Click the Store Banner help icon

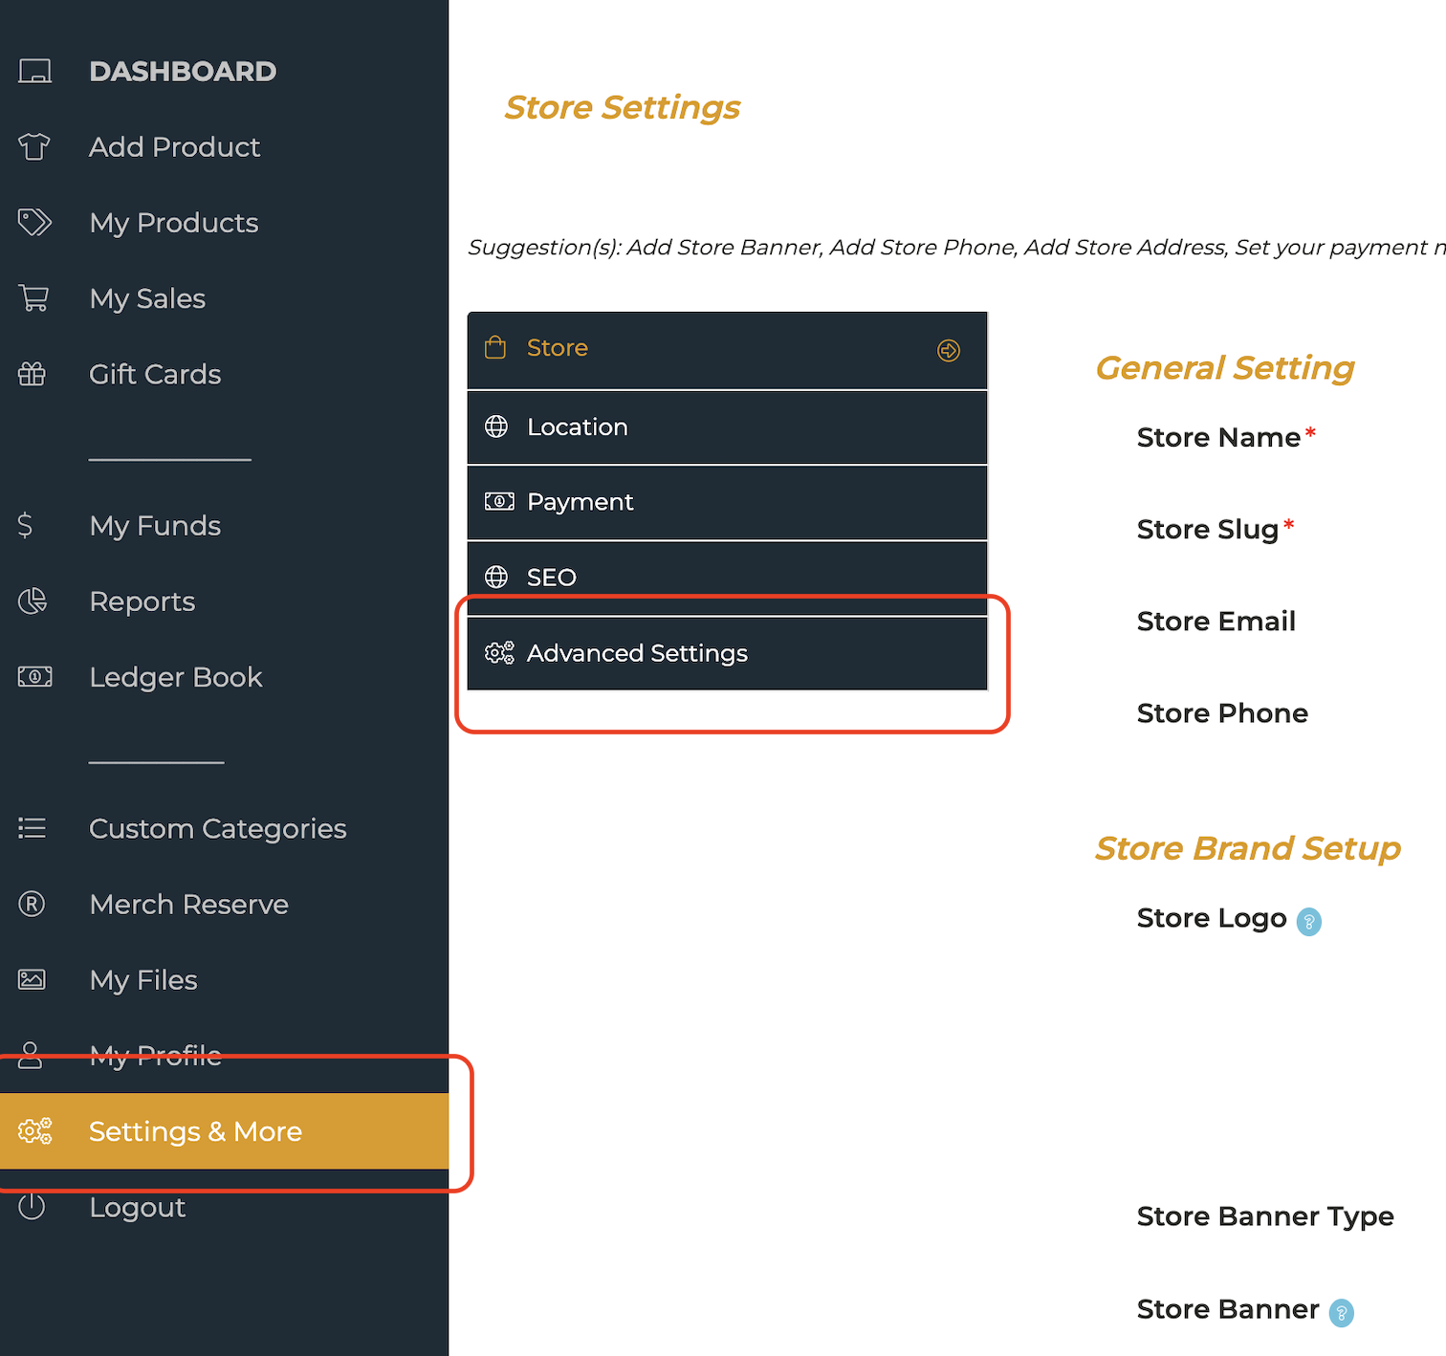pos(1341,1313)
